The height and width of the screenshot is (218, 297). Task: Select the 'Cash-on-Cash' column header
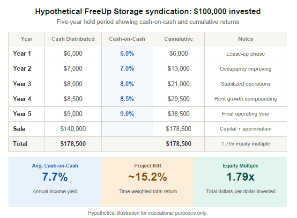127,39
